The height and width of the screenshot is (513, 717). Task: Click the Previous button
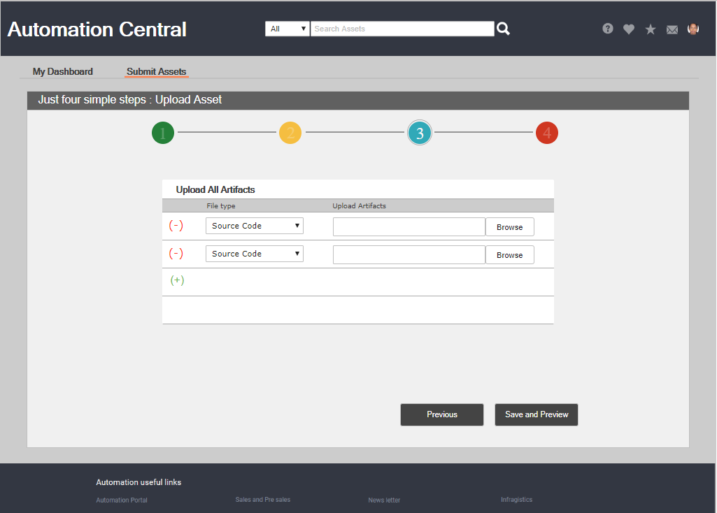point(442,414)
